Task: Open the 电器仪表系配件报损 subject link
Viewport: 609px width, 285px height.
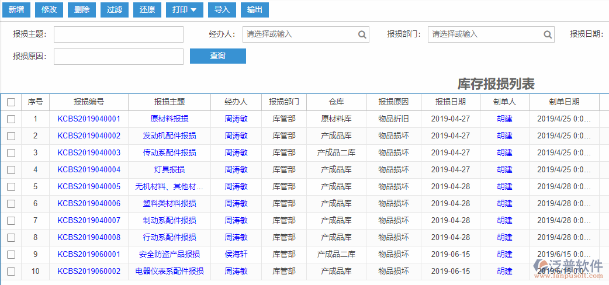Action: tap(169, 271)
